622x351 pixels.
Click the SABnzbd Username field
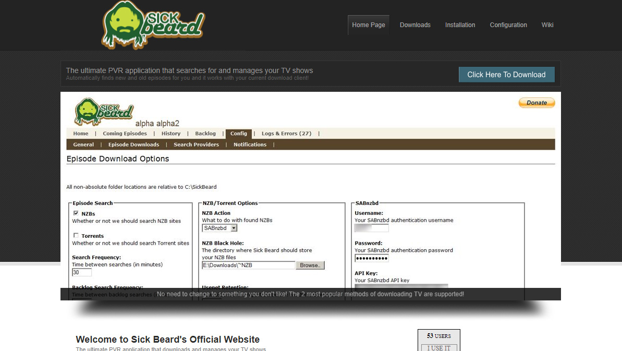[371, 228]
